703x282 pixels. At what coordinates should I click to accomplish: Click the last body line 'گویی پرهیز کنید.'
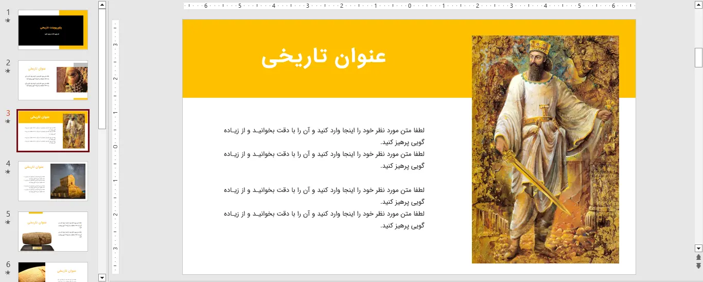click(402, 225)
